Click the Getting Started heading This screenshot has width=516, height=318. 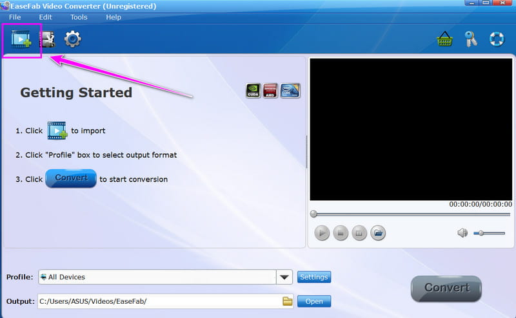tap(76, 93)
